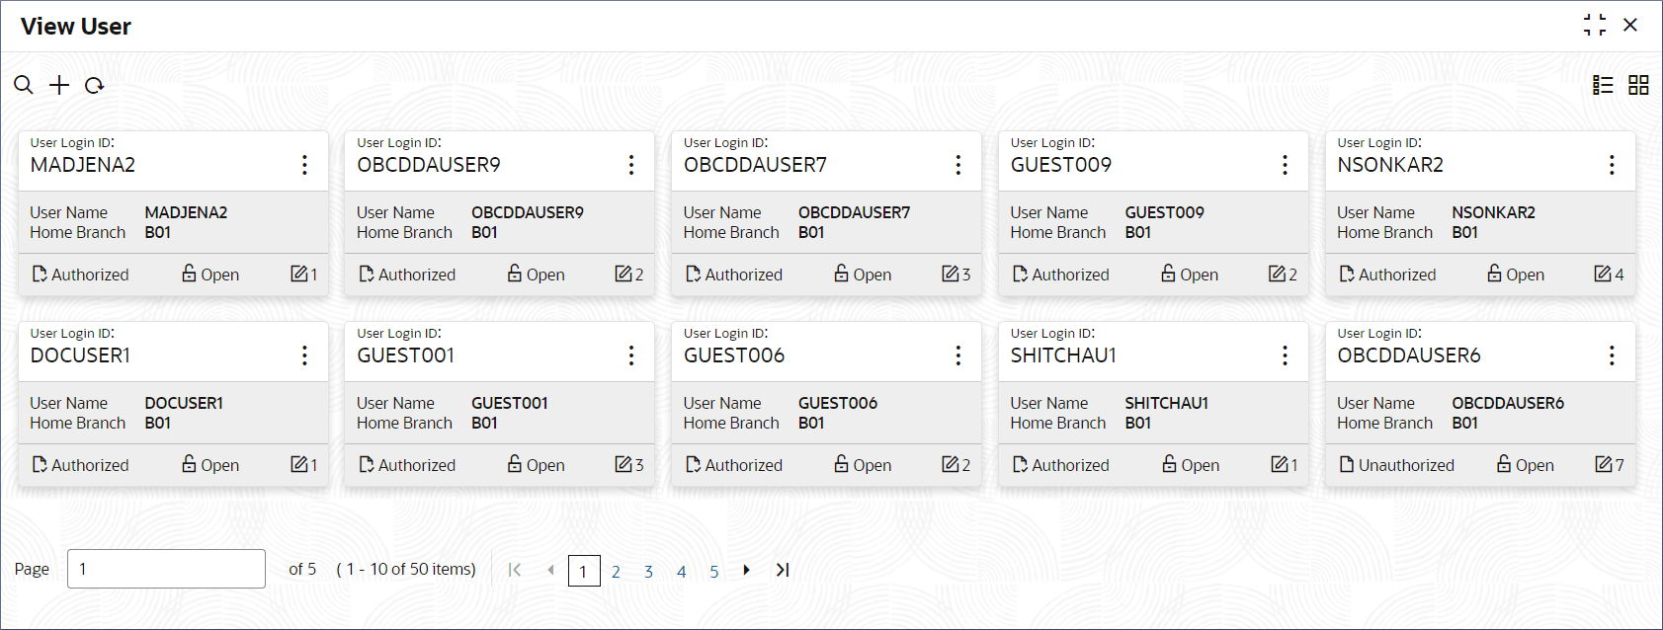Select the GUEST006 user card title

tap(734, 355)
